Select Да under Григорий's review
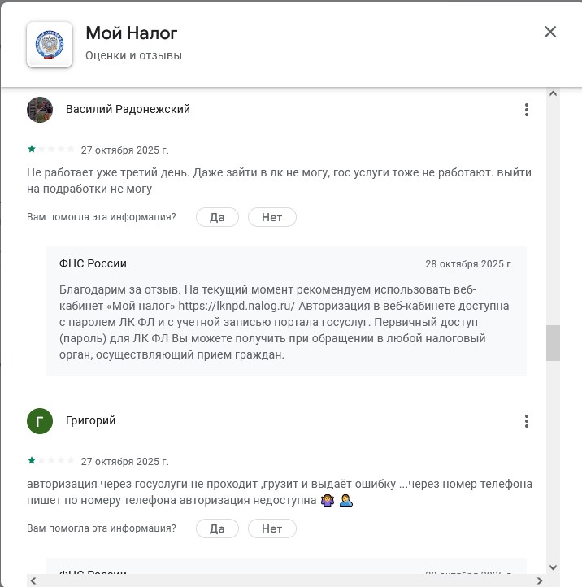 point(217,528)
